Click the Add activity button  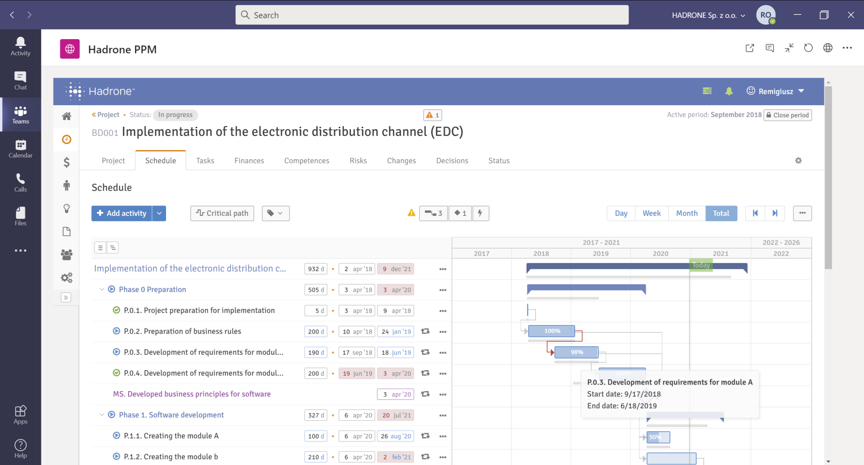coord(121,213)
